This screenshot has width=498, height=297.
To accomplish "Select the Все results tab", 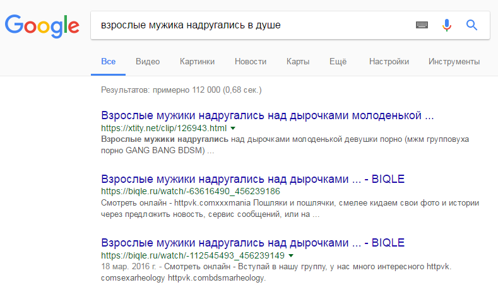I will pyautogui.click(x=109, y=62).
